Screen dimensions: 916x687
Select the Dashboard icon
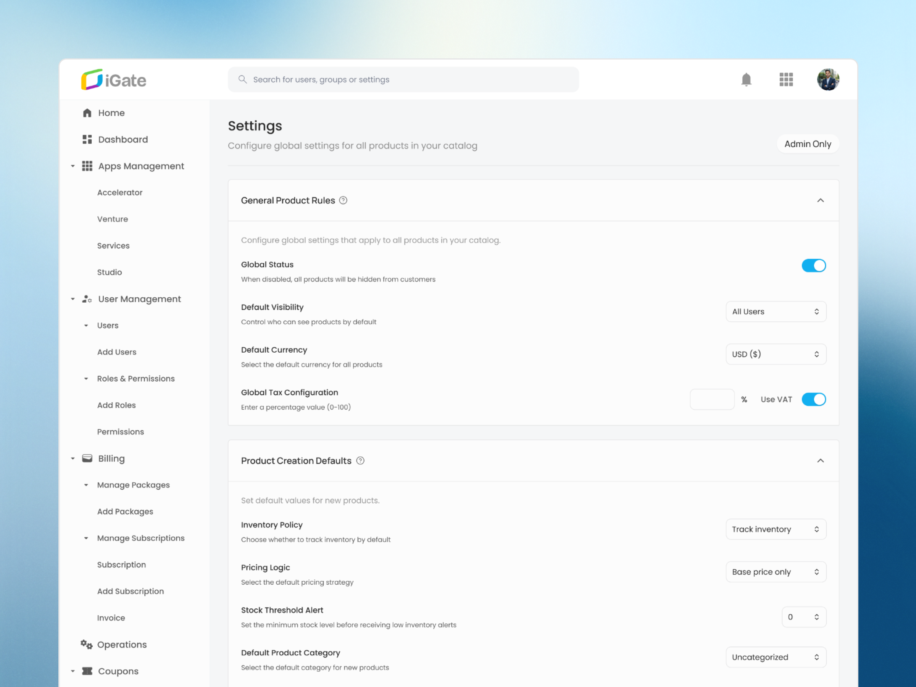click(87, 139)
